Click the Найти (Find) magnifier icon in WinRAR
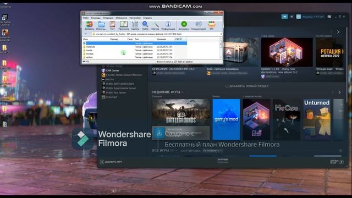 pos(145,25)
